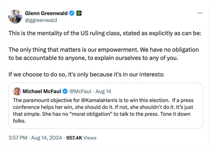Click the Glenn Greenwald display name

[x=46, y=13]
